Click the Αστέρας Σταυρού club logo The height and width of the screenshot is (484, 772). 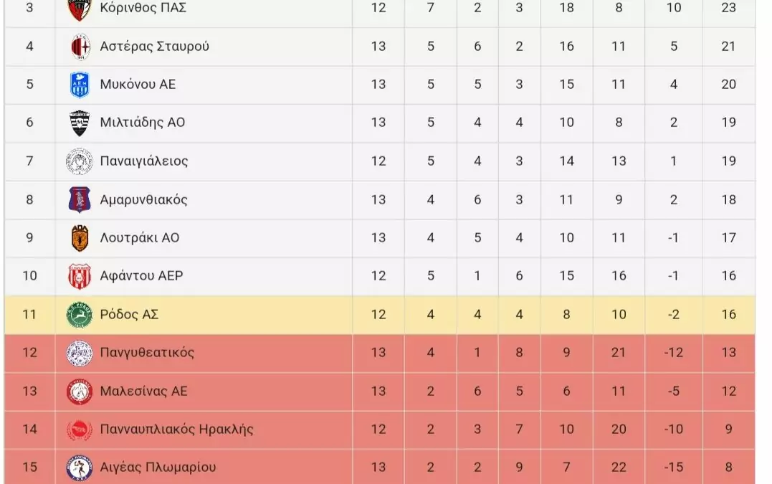tap(80, 47)
